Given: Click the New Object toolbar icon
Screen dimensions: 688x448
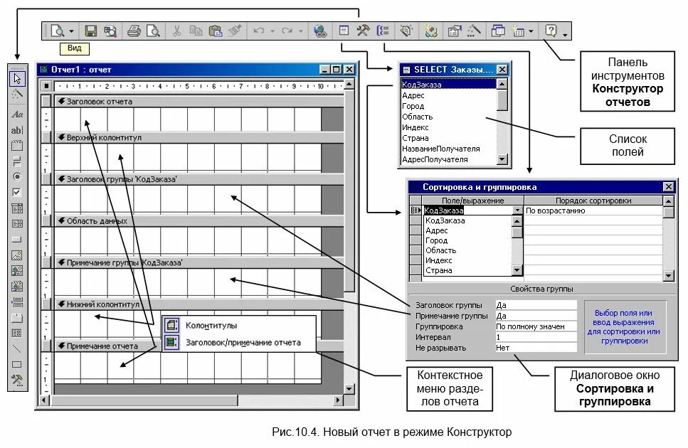Looking at the screenshot, I should 518,31.
